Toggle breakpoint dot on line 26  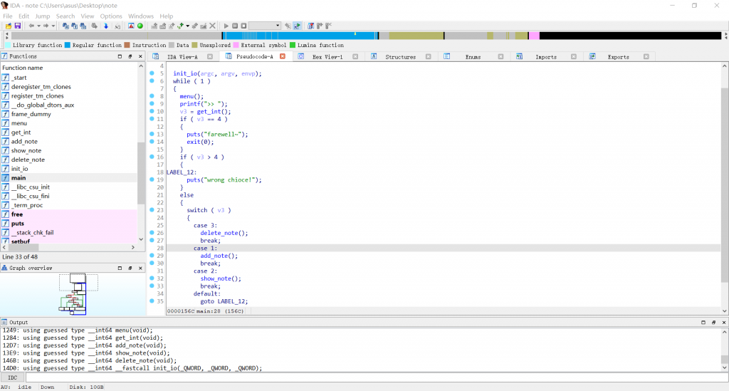tap(152, 232)
